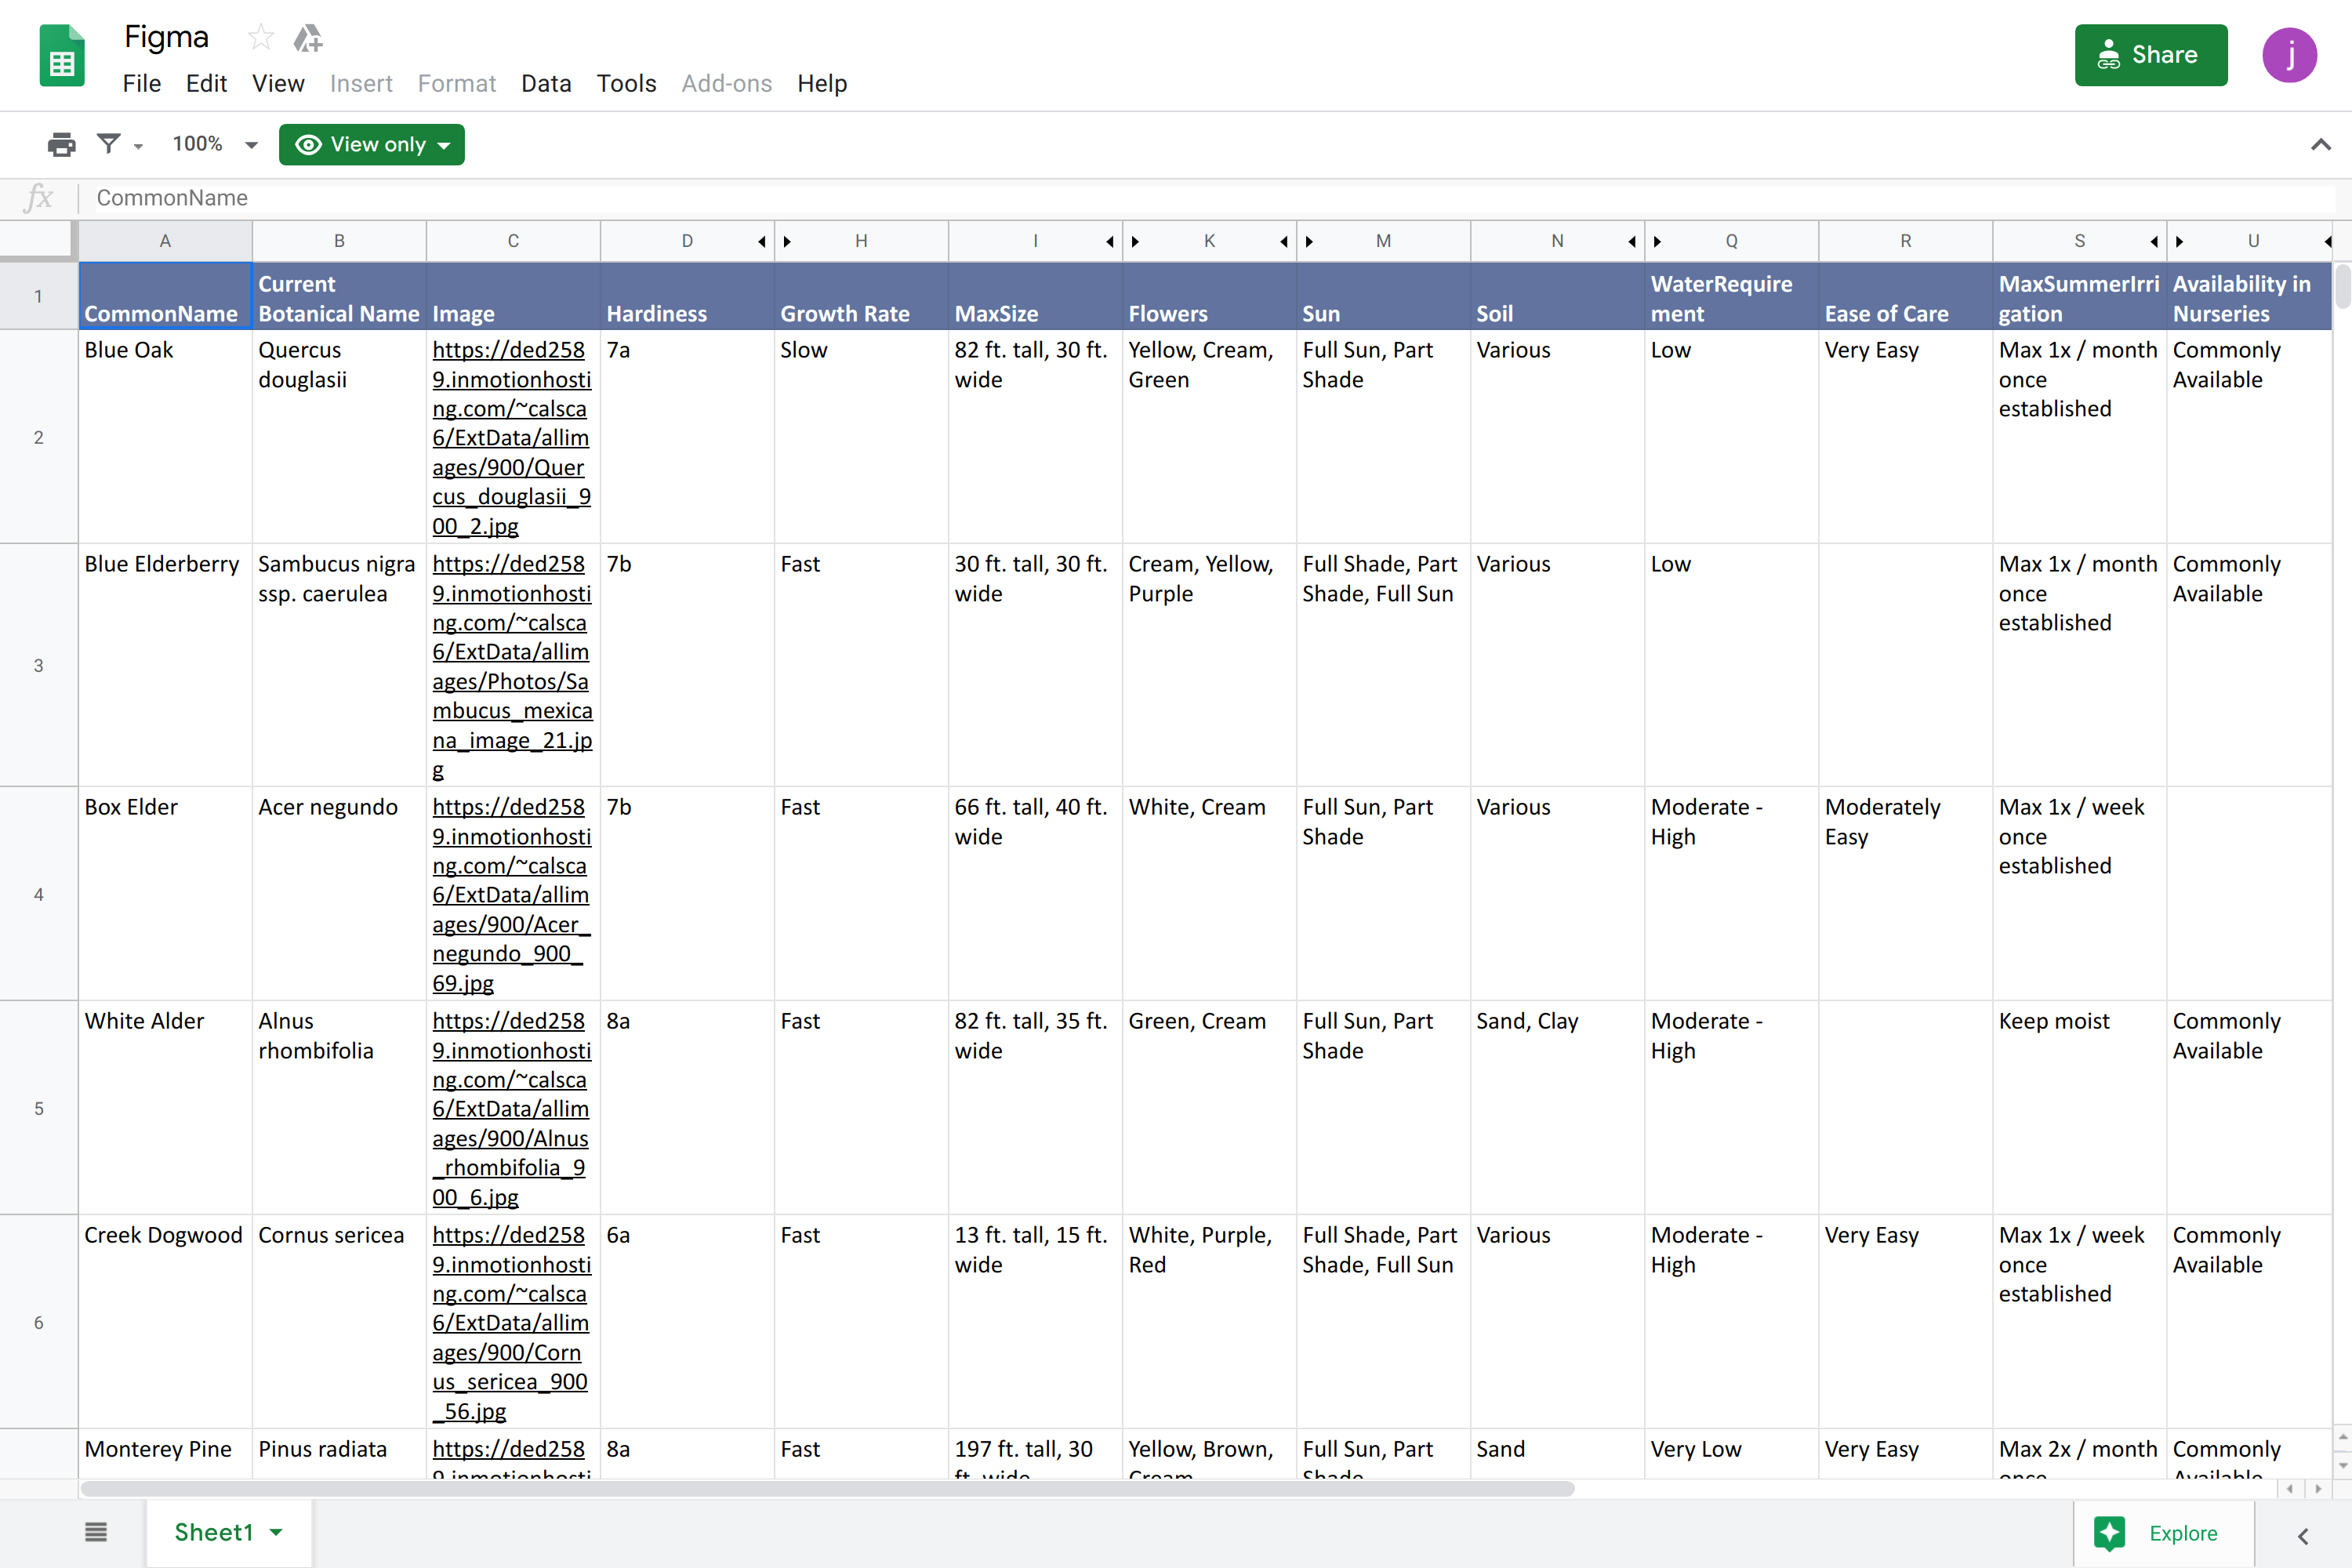
Task: Click the green Share button
Action: coord(2150,55)
